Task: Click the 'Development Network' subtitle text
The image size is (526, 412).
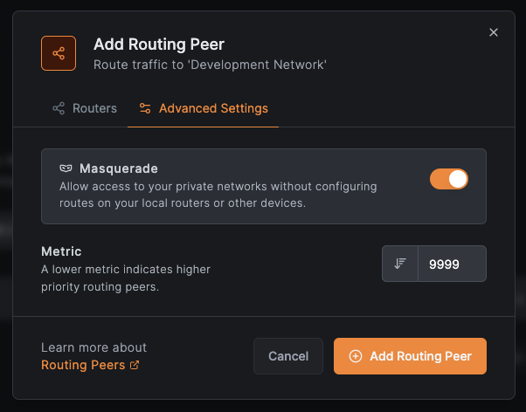Action: point(210,64)
